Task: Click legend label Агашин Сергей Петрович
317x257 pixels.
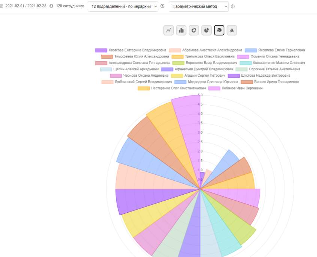Action: 204,76
